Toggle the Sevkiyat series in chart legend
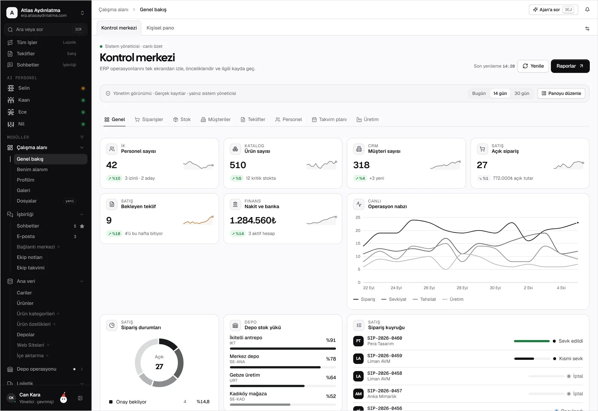Screen dimensions: 598x411 (x=394, y=299)
